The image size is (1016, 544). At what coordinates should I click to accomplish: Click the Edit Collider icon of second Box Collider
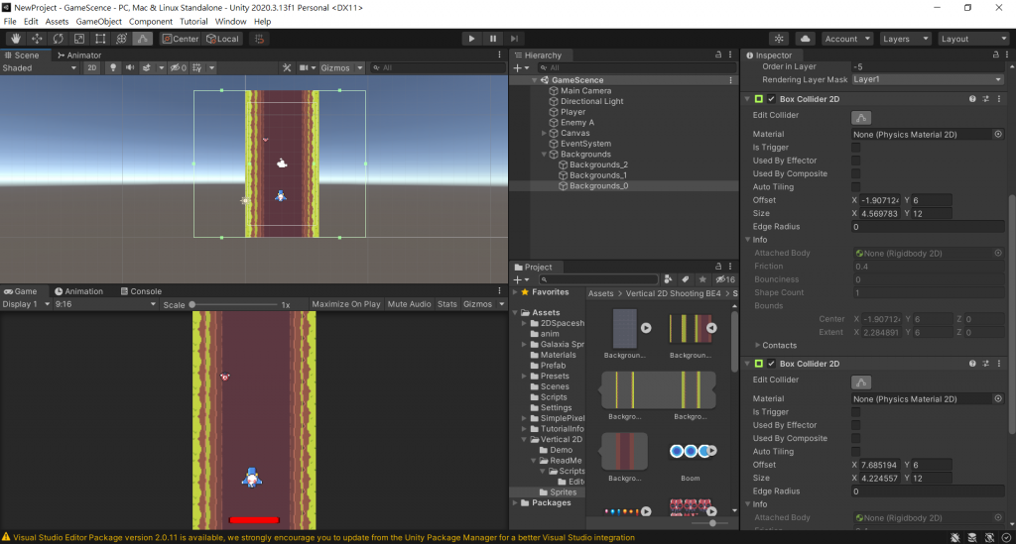click(x=861, y=382)
